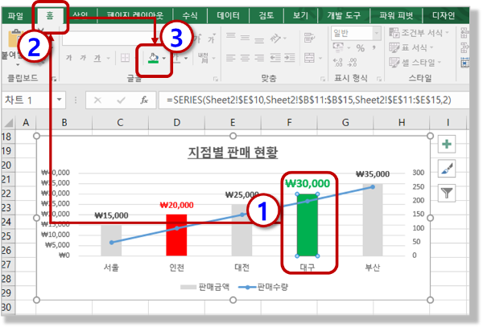Switch to the 수식 tab

click(190, 15)
